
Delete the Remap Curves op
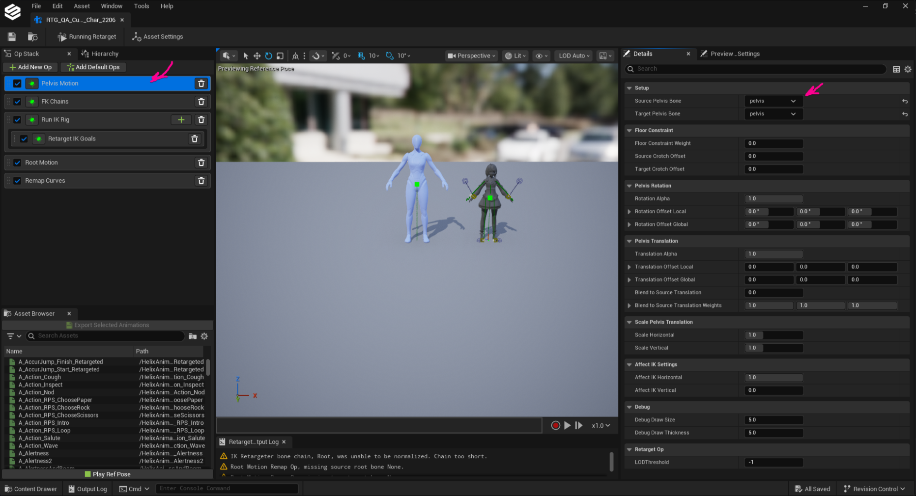(201, 181)
